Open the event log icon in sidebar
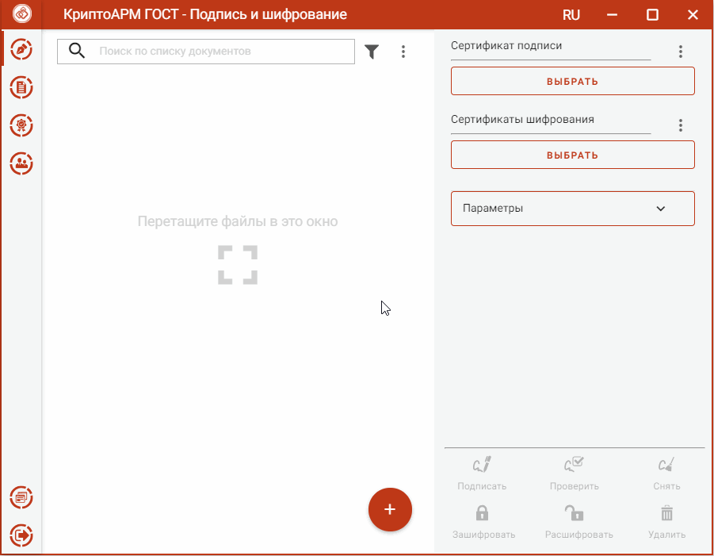 click(21, 497)
